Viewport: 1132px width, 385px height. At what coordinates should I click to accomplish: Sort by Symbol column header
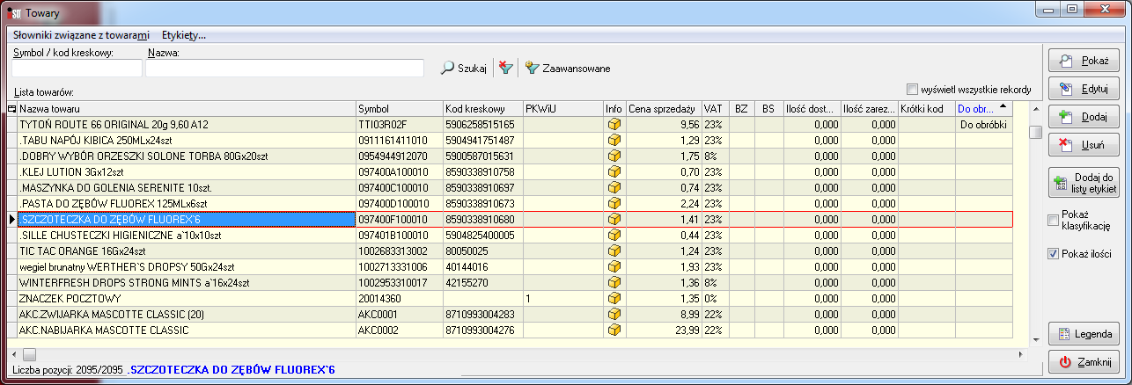400,109
